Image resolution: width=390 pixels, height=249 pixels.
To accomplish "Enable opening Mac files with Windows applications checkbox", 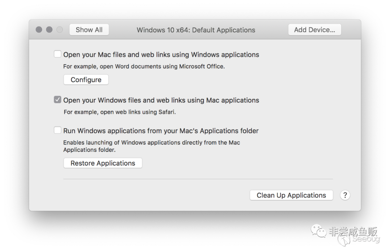I will pyautogui.click(x=57, y=54).
